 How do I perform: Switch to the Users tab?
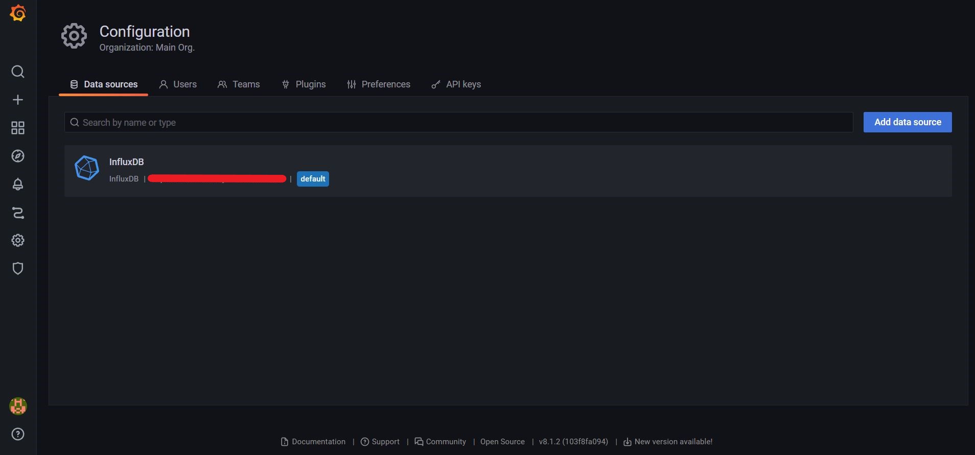pyautogui.click(x=178, y=84)
